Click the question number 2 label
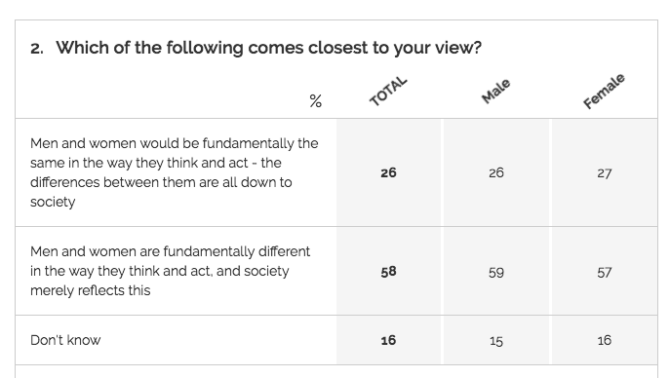The height and width of the screenshot is (378, 670). [x=37, y=48]
